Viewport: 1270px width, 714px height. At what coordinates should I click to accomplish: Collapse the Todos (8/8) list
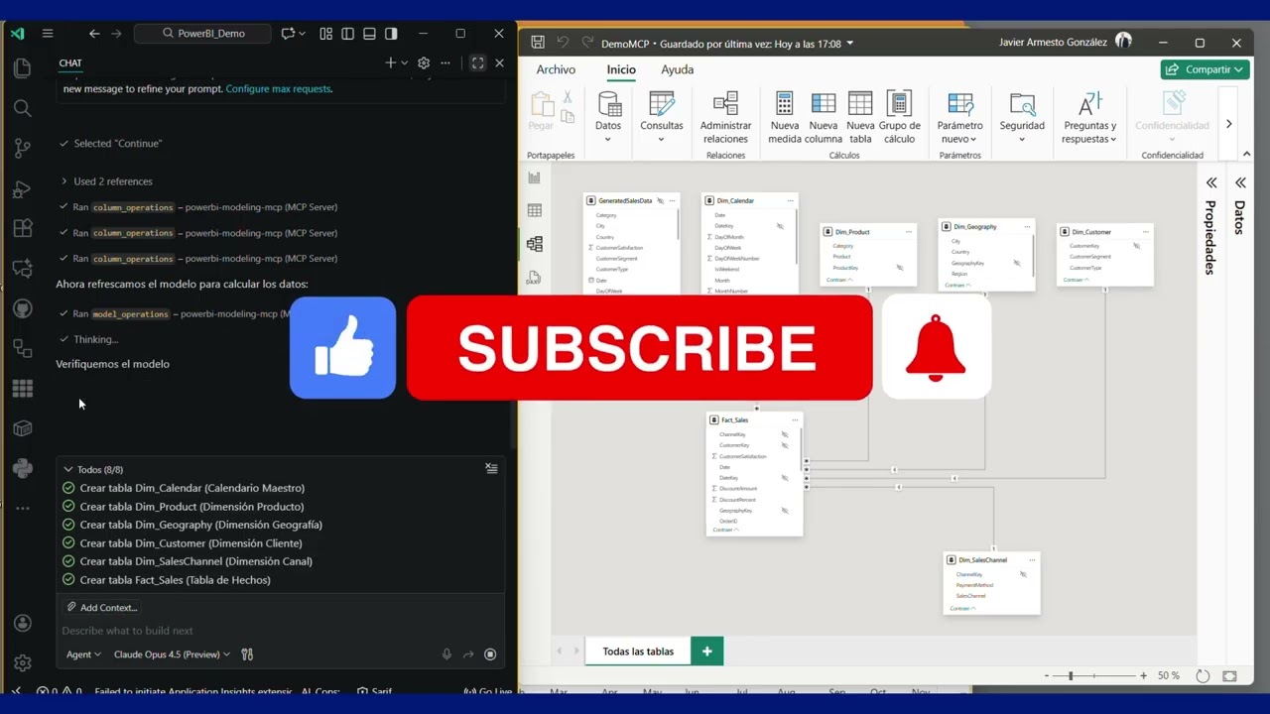pos(68,470)
